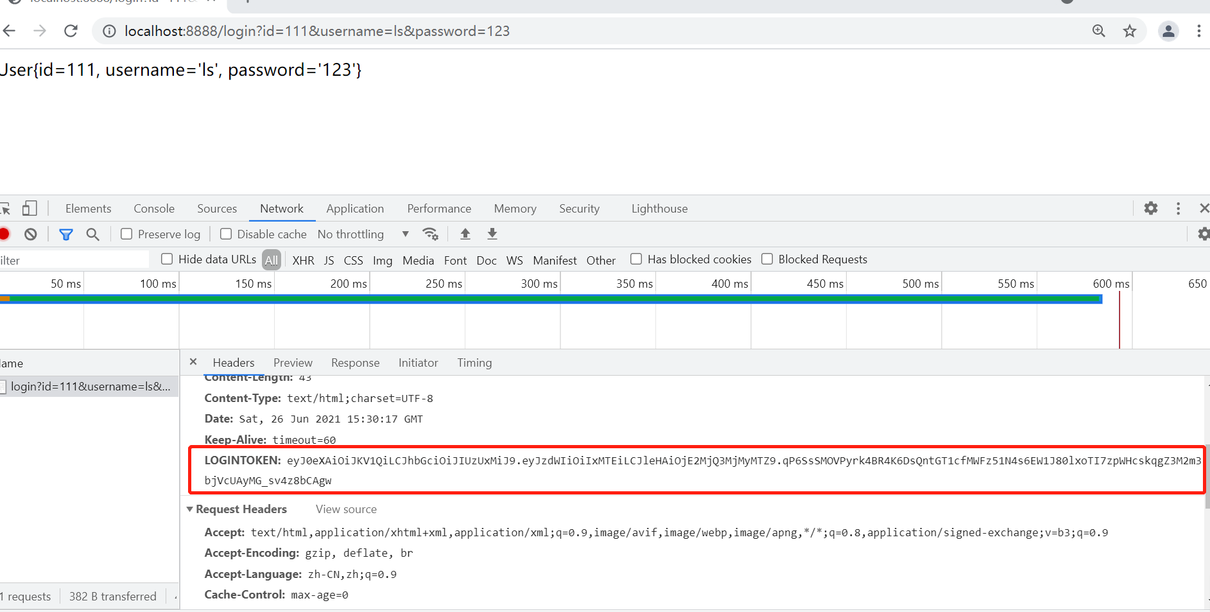The width and height of the screenshot is (1210, 612).
Task: Enable Disable cache
Action: point(226,234)
